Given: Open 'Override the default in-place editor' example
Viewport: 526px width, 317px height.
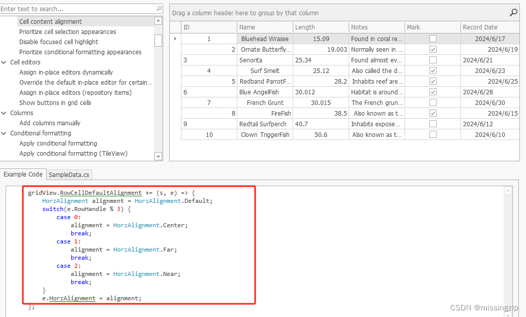Looking at the screenshot, I should click(x=85, y=82).
